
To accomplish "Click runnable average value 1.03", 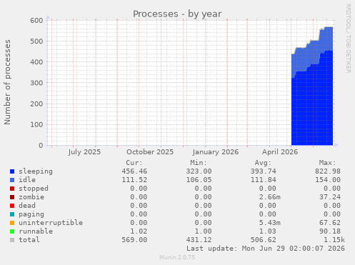I will point(268,231).
